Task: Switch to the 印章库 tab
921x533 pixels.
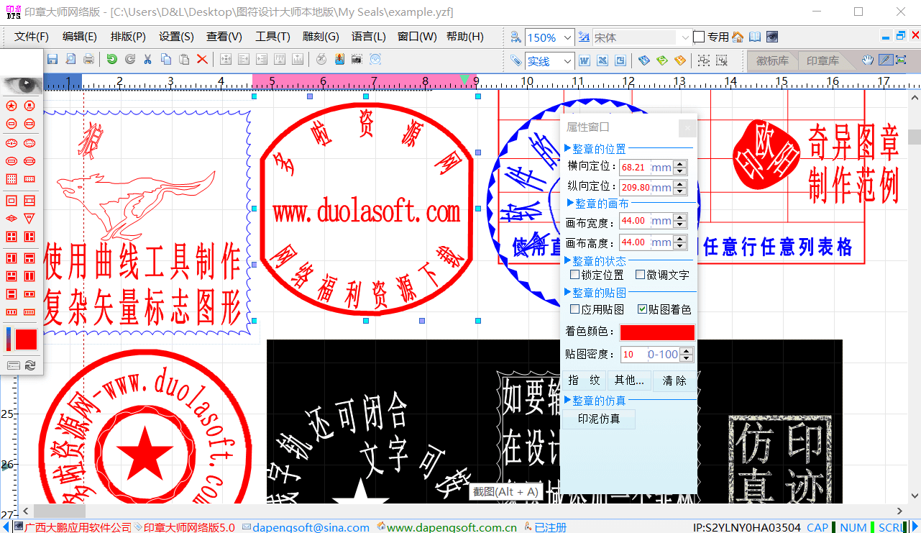Action: [823, 61]
